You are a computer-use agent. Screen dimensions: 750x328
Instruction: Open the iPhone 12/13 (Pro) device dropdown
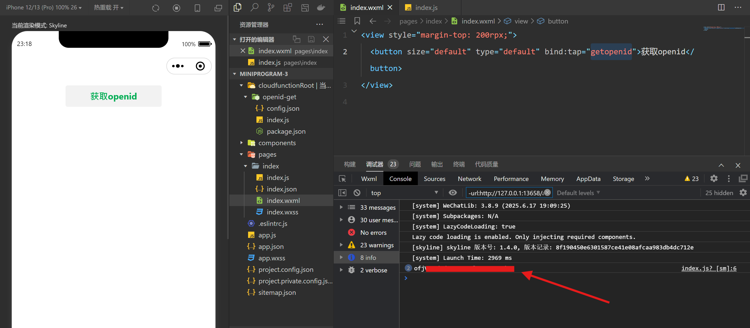coord(44,7)
